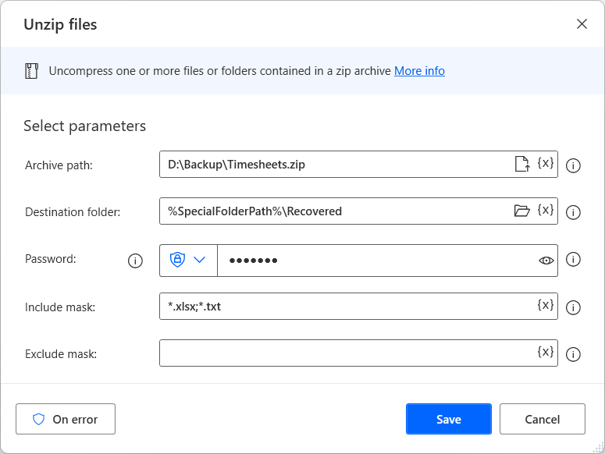Open the More info link

(x=419, y=71)
